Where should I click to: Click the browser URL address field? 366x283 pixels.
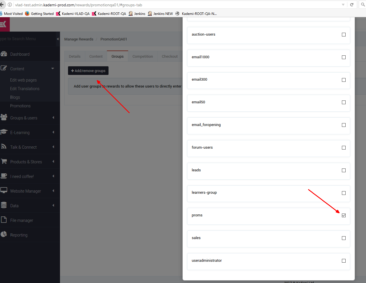172,5
